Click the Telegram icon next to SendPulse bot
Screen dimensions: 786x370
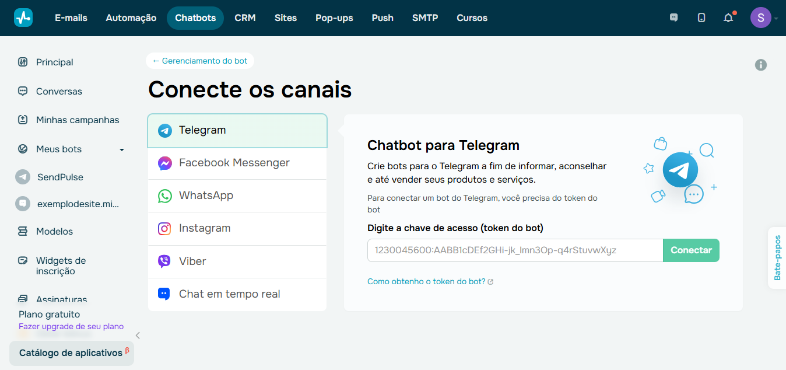coord(23,177)
